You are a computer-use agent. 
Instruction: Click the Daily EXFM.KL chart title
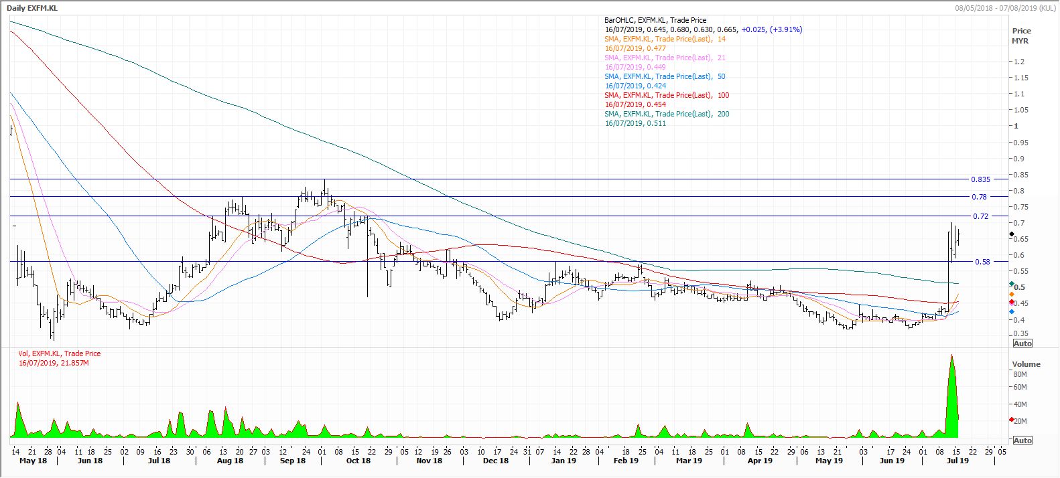[x=32, y=8]
